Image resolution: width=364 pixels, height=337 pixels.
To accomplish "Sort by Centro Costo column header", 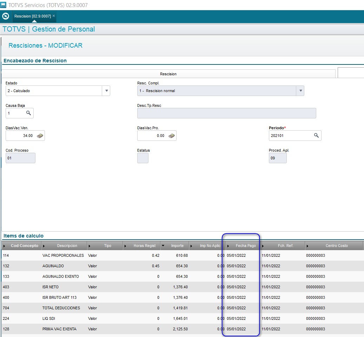I will pyautogui.click(x=337, y=246).
